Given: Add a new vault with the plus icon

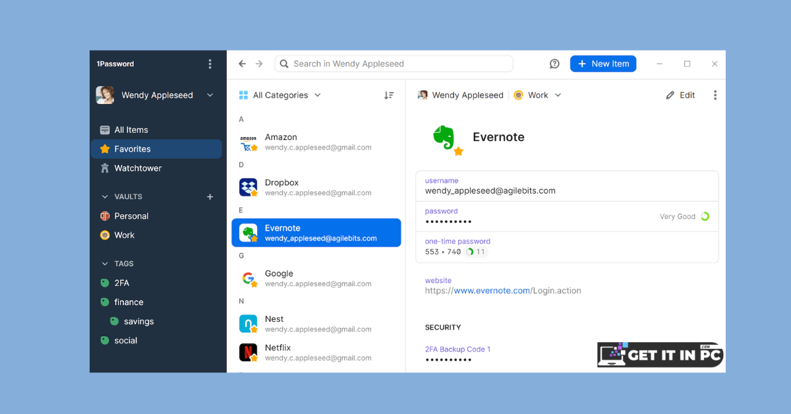Looking at the screenshot, I should tap(210, 196).
